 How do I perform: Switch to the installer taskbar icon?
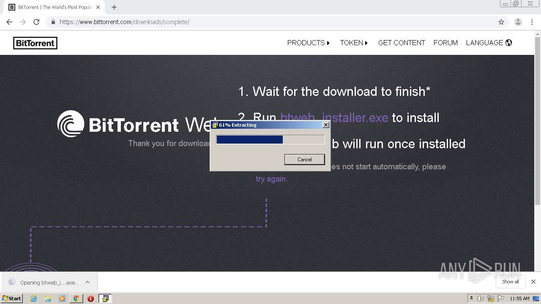coord(105,299)
